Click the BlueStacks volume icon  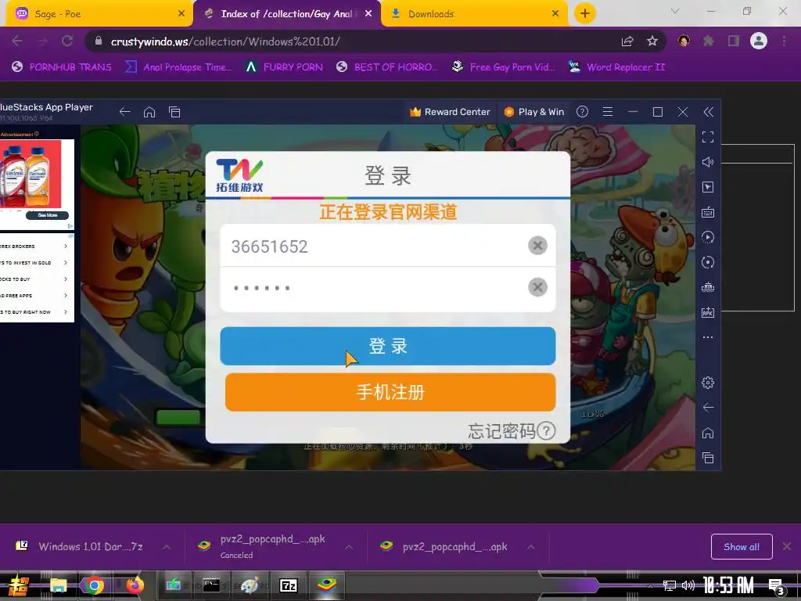[707, 162]
